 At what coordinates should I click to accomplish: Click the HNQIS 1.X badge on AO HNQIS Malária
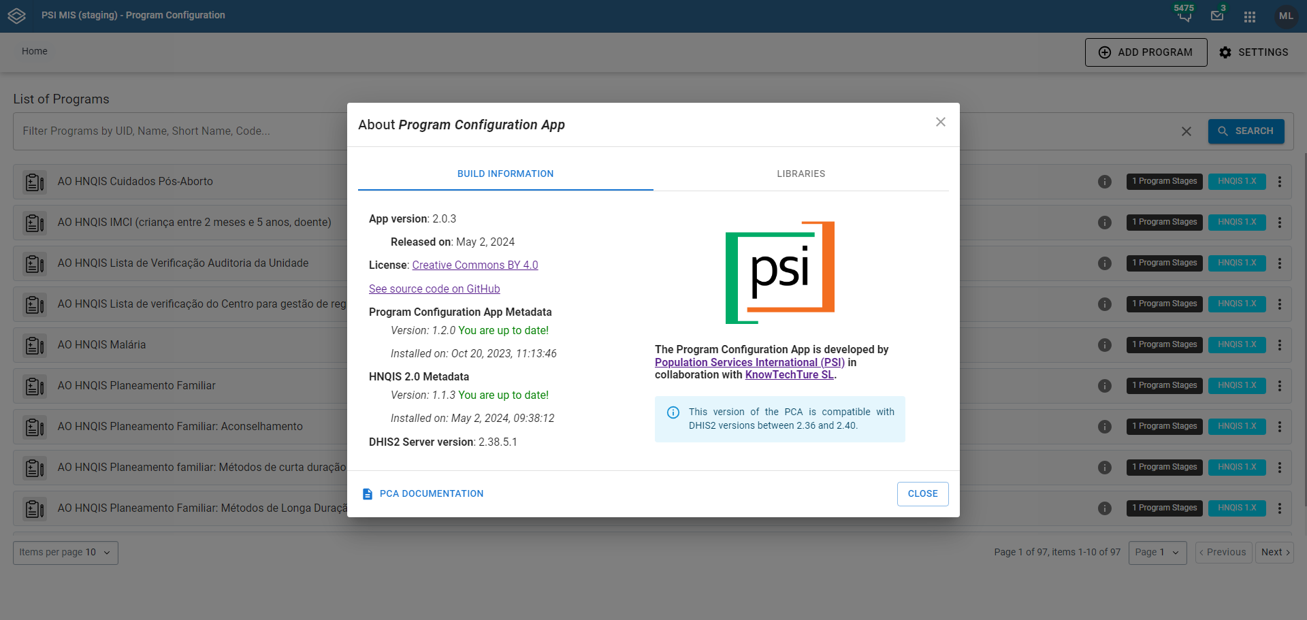pyautogui.click(x=1237, y=345)
